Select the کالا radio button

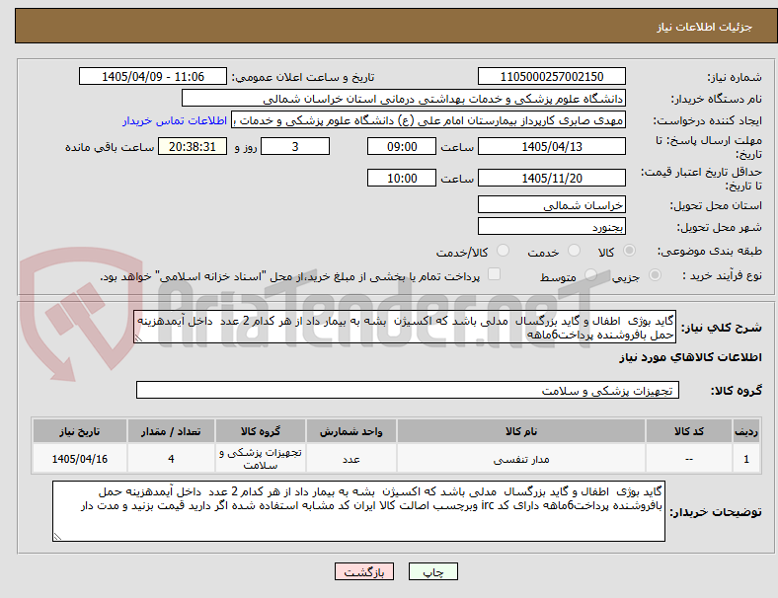629,251
